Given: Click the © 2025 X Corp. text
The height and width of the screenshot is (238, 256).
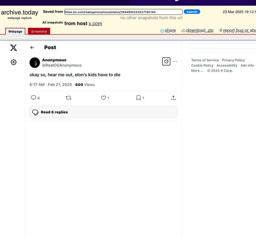Looking at the screenshot, I should [220, 71].
